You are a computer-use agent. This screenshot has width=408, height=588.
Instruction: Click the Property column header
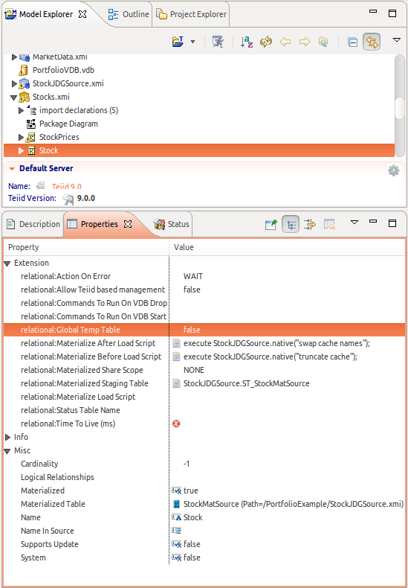pyautogui.click(x=86, y=247)
